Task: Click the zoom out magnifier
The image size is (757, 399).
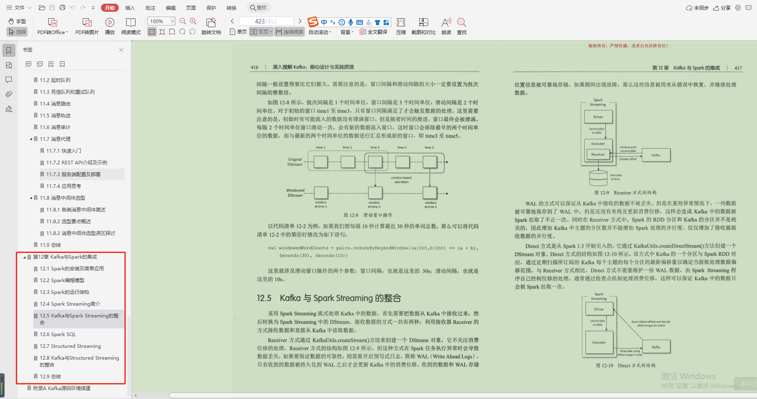Action: click(x=183, y=21)
